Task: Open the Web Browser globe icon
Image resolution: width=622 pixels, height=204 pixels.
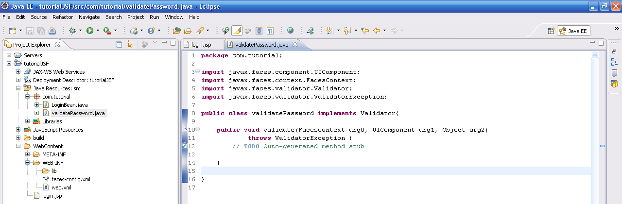Action: pos(290,31)
